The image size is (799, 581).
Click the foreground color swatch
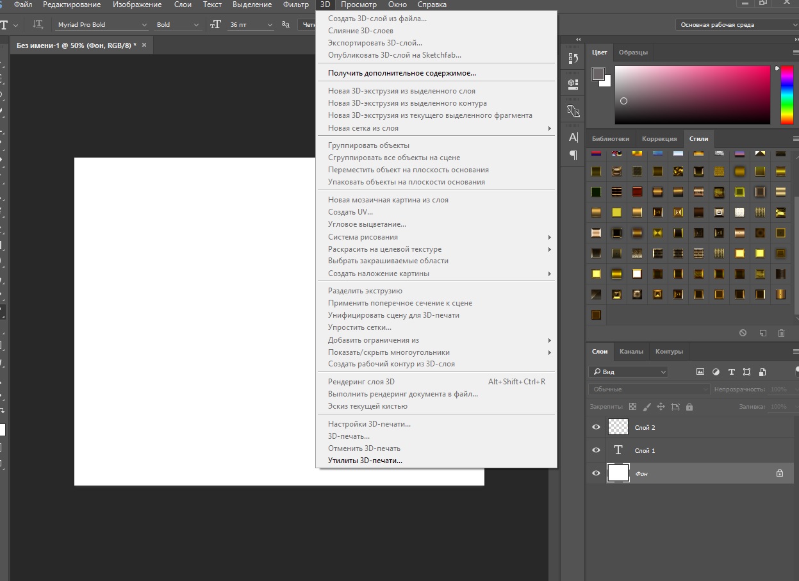(x=598, y=74)
